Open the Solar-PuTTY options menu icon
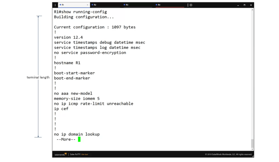 (x=55, y=5)
